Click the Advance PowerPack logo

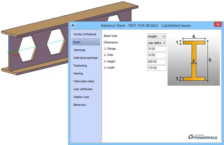(203, 137)
